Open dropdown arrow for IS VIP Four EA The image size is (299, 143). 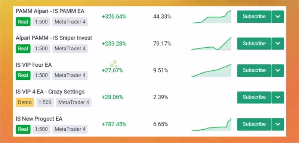[278, 70]
